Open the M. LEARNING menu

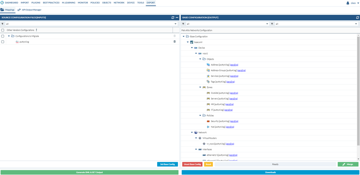point(68,3)
